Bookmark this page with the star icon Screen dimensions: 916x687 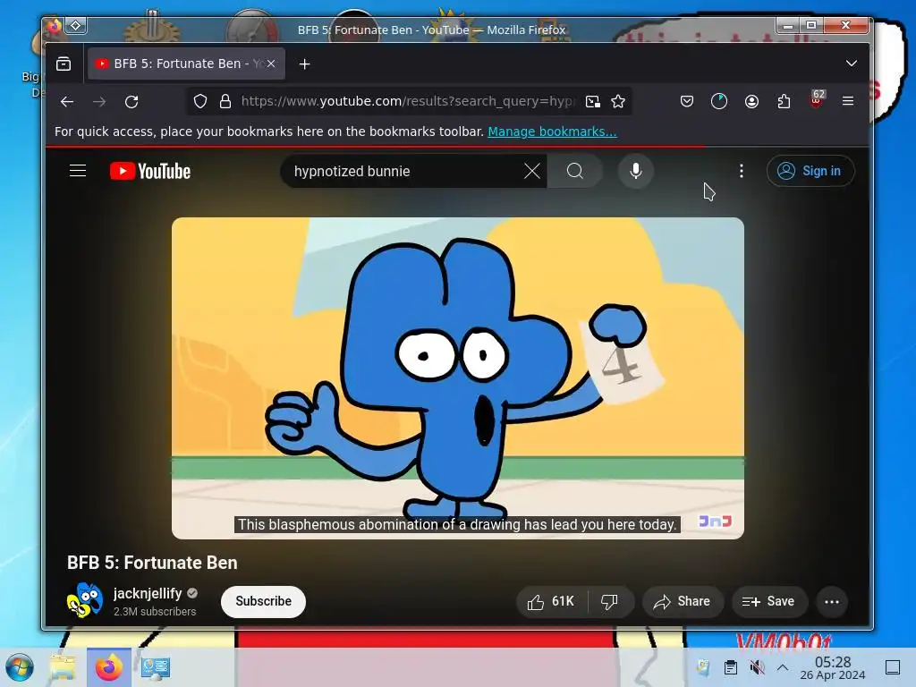(x=618, y=102)
